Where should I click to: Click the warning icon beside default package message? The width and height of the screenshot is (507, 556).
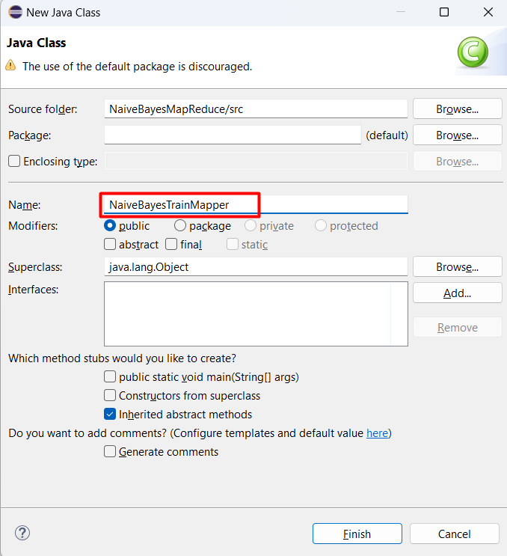[10, 66]
